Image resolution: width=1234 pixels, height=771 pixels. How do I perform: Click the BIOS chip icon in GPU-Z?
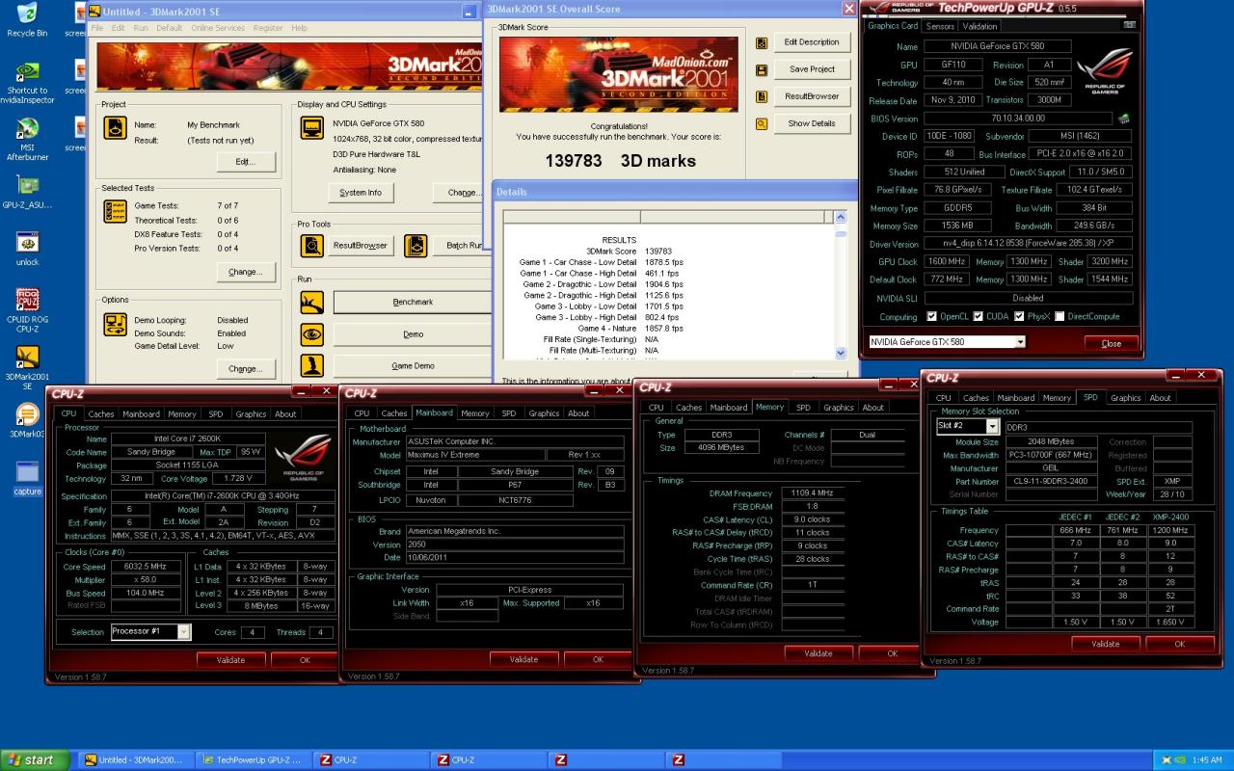pos(1123,119)
